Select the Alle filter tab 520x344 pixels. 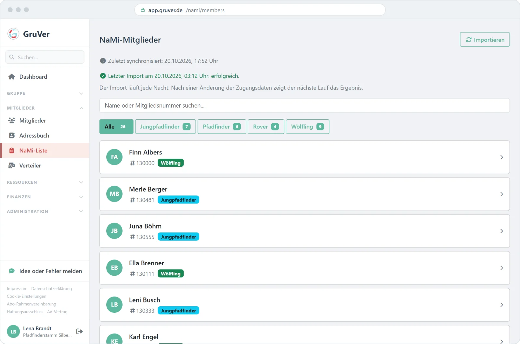[116, 126]
